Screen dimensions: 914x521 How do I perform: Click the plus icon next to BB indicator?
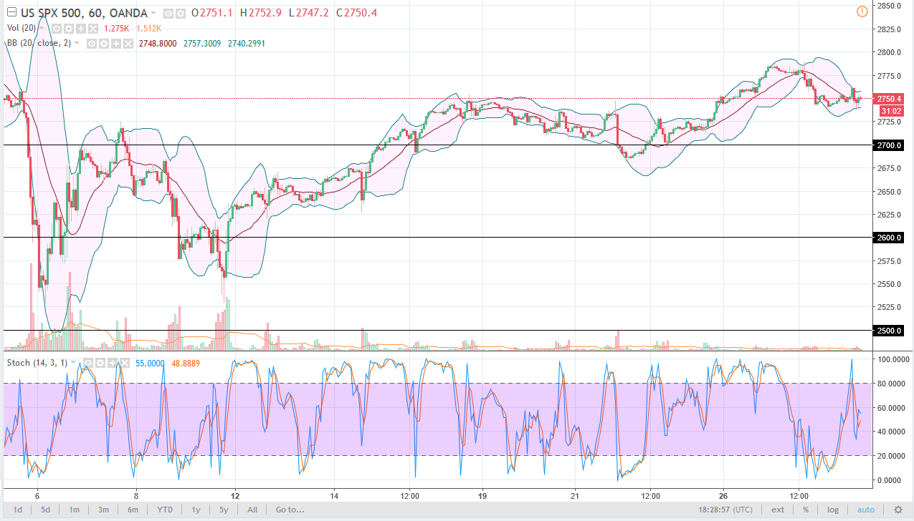coord(116,44)
